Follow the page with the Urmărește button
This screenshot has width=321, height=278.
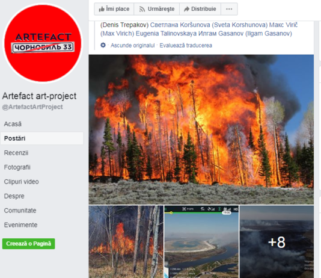(x=157, y=9)
